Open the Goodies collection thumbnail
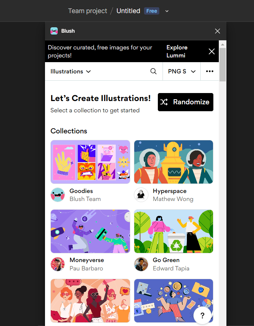254x326 pixels. pos(90,162)
